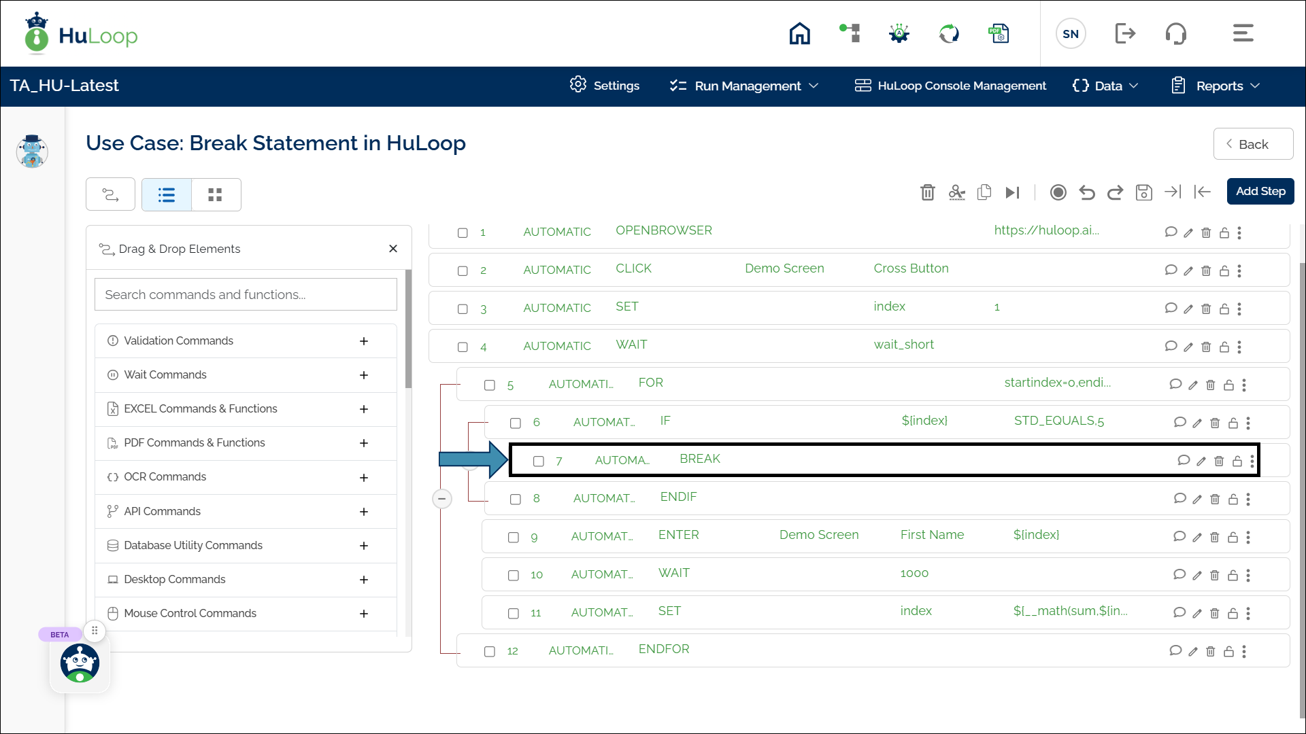This screenshot has height=734, width=1306.
Task: Open comment bubble on OPENBROWSER step
Action: tap(1170, 232)
